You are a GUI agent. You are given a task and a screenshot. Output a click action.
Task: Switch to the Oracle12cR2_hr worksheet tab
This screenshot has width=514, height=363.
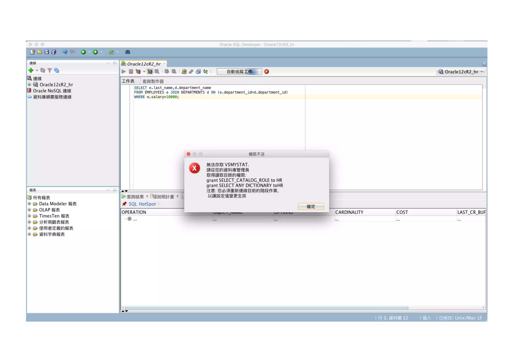144,64
